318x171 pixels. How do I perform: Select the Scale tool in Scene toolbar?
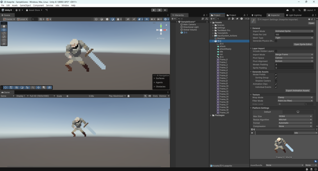click(4, 37)
